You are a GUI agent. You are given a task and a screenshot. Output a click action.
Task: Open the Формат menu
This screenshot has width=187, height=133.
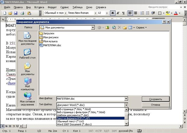[52, 7]
